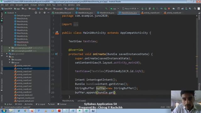This screenshot has width=201, height=113.
Task: Expand the folded import block
Action: [76, 24]
